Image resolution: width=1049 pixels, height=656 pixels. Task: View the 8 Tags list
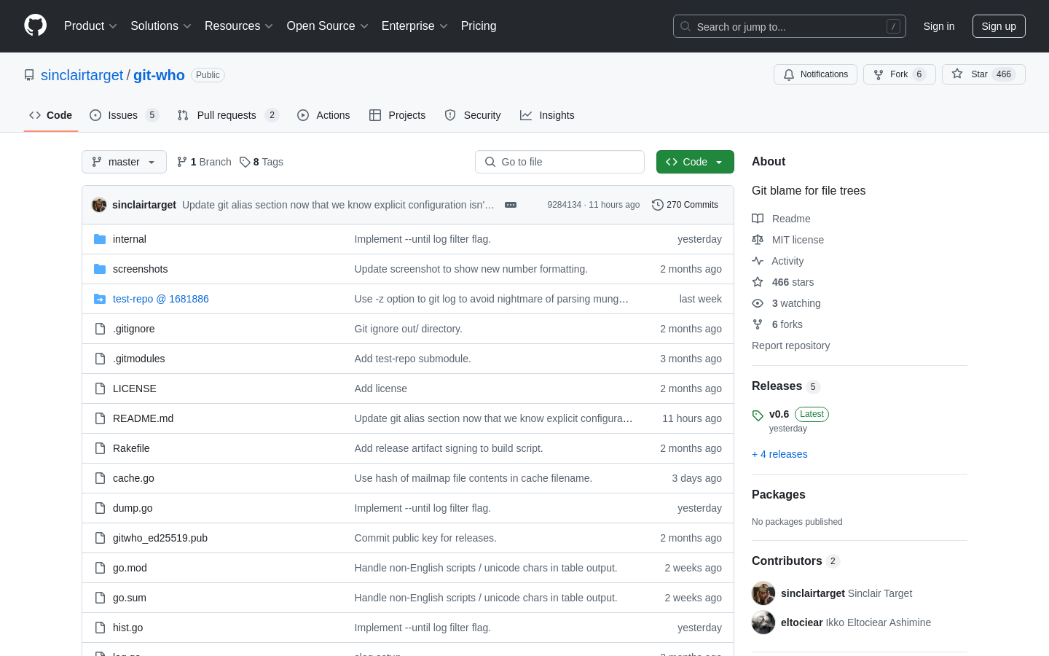click(x=262, y=162)
